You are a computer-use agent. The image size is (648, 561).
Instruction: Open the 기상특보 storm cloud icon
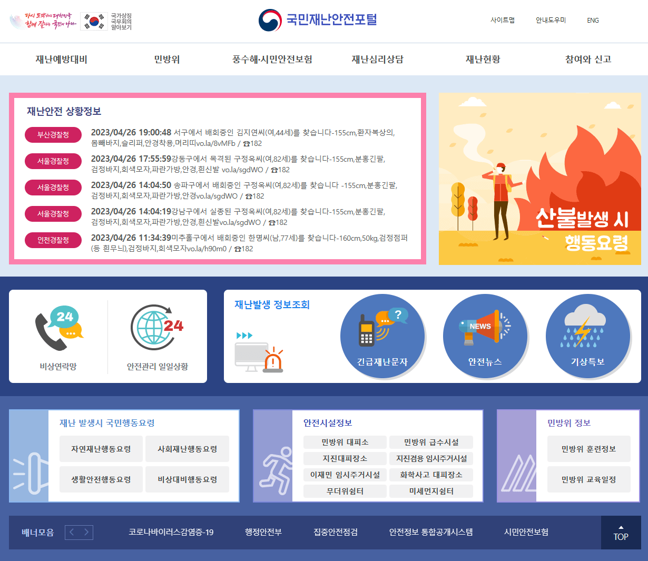pyautogui.click(x=587, y=336)
